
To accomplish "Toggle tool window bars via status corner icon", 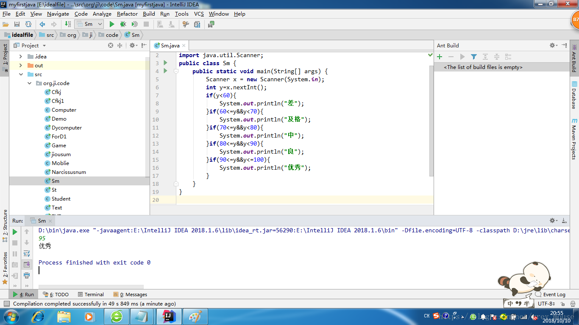I will tap(6, 303).
